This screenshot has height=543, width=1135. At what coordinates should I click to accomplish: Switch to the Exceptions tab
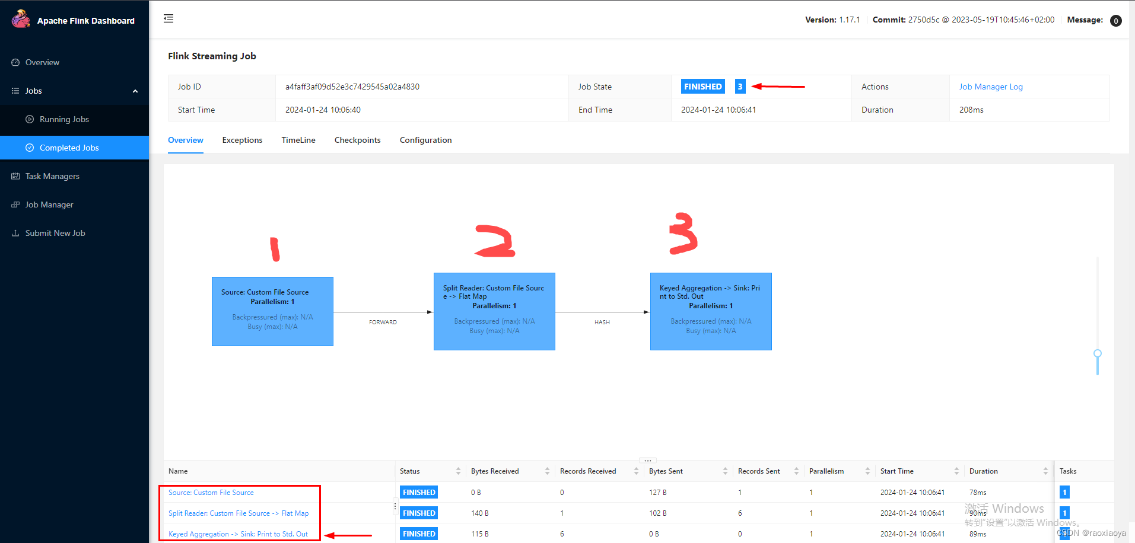pos(242,140)
